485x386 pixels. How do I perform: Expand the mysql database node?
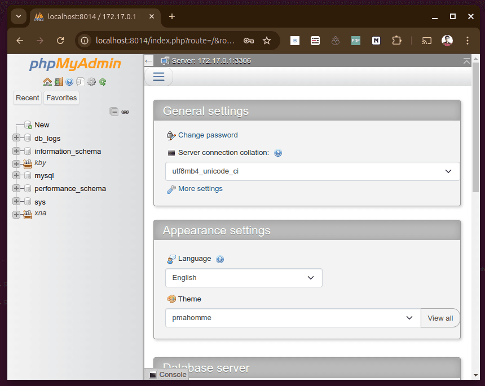[16, 175]
